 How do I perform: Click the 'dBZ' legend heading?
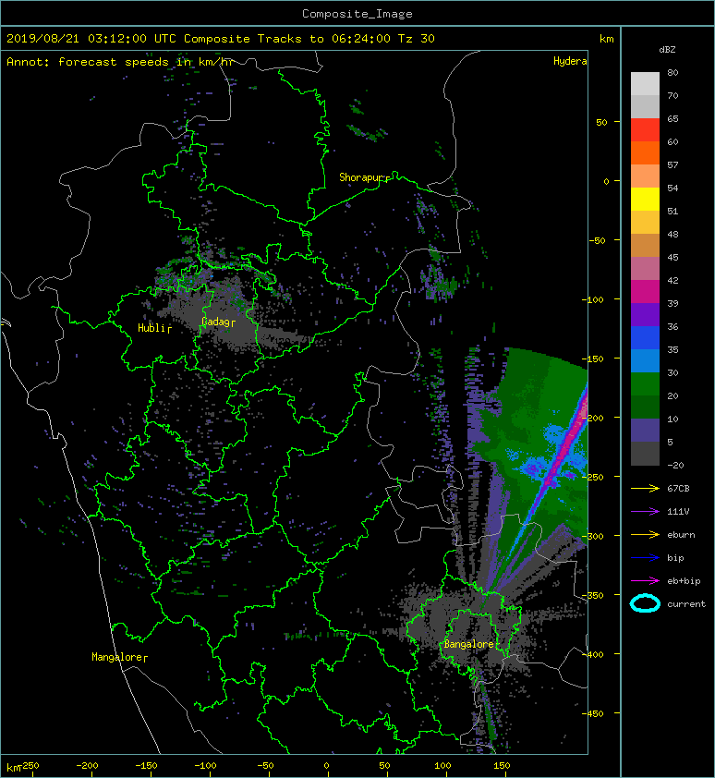[667, 50]
